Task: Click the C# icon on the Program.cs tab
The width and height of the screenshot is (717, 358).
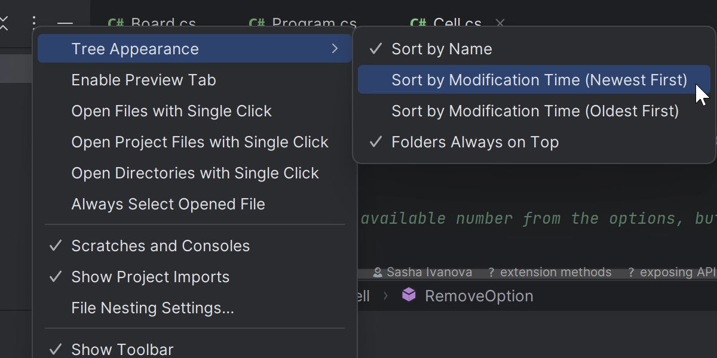Action: click(257, 24)
